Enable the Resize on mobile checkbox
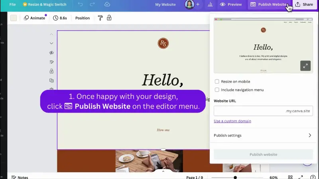Viewport: 319px width, 179px height. [x=217, y=82]
